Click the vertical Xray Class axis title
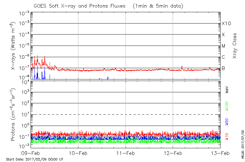This screenshot has height=162, width=245. tap(235, 46)
